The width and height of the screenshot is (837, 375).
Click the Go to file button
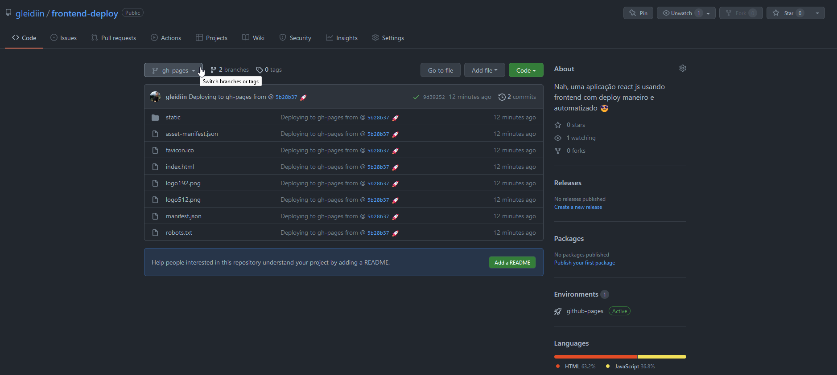click(440, 70)
